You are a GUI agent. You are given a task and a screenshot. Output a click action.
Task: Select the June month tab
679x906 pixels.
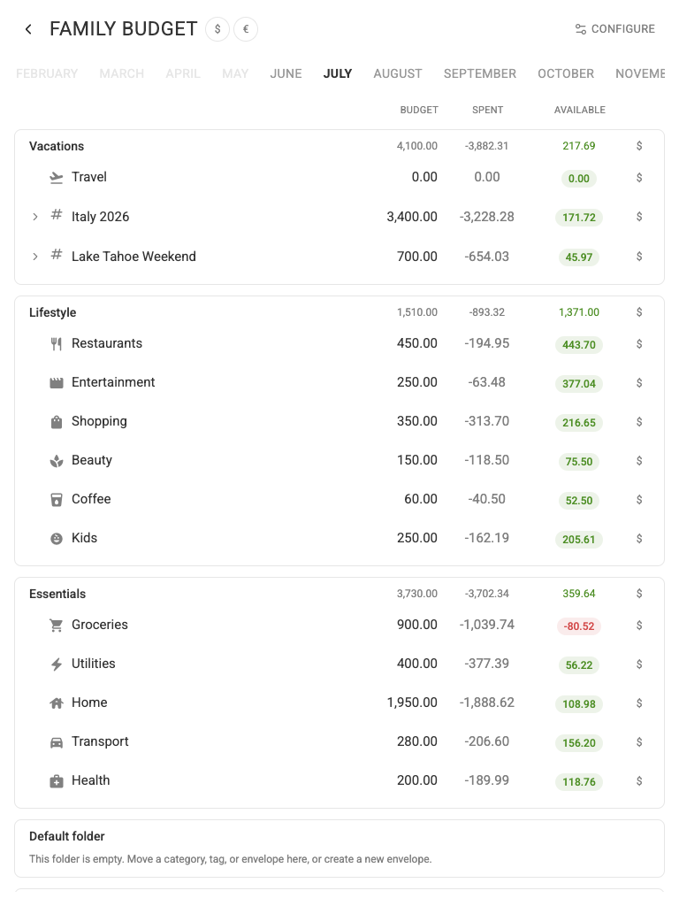point(286,73)
